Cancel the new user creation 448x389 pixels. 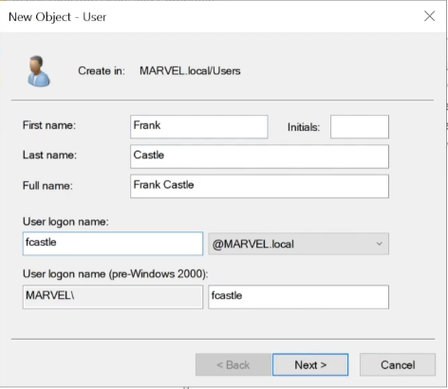398,364
